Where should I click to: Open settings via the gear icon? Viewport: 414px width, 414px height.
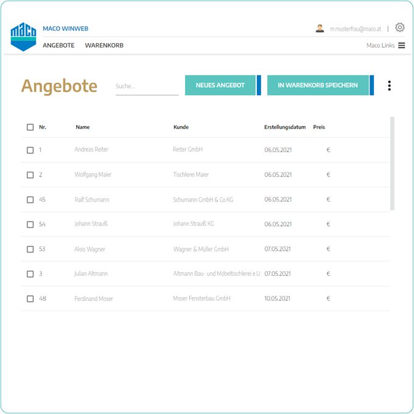(399, 27)
